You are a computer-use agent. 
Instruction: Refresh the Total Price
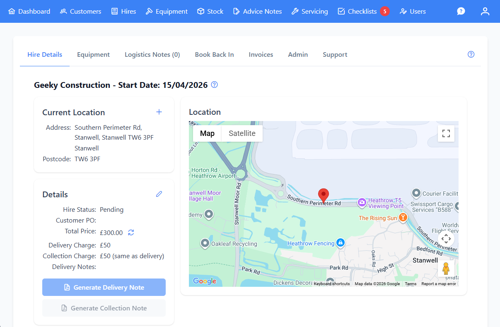pyautogui.click(x=131, y=233)
